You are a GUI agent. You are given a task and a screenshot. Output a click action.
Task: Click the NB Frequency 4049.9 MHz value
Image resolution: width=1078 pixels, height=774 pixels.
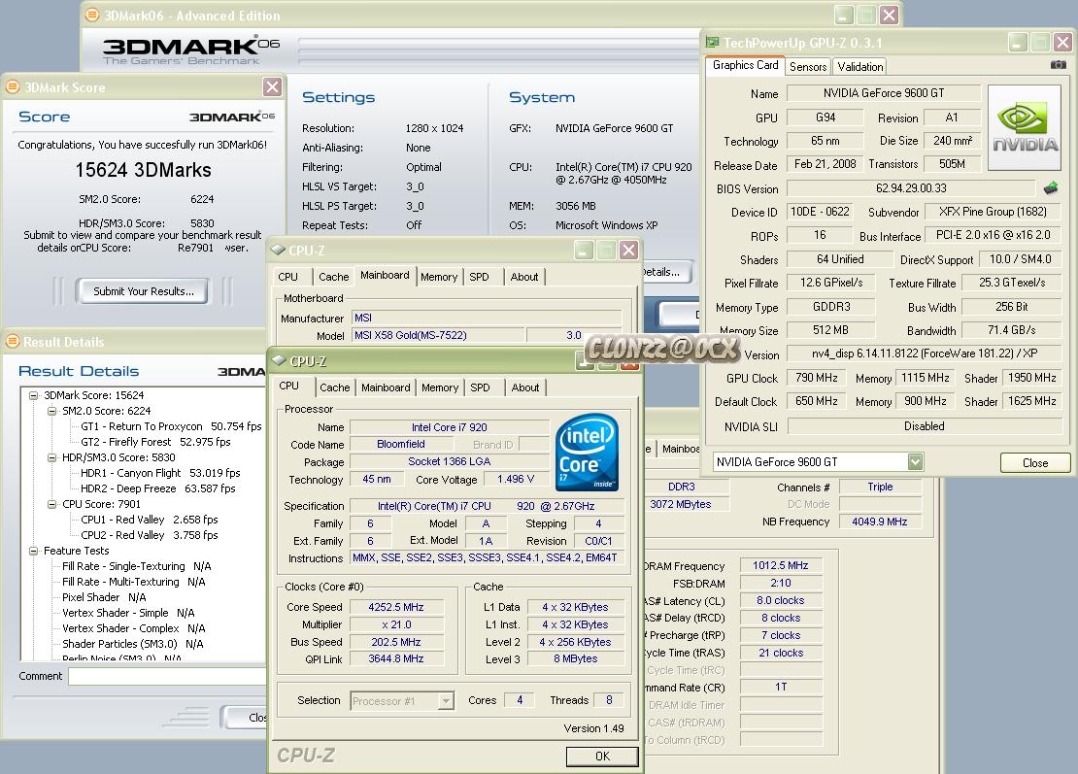pyautogui.click(x=879, y=522)
